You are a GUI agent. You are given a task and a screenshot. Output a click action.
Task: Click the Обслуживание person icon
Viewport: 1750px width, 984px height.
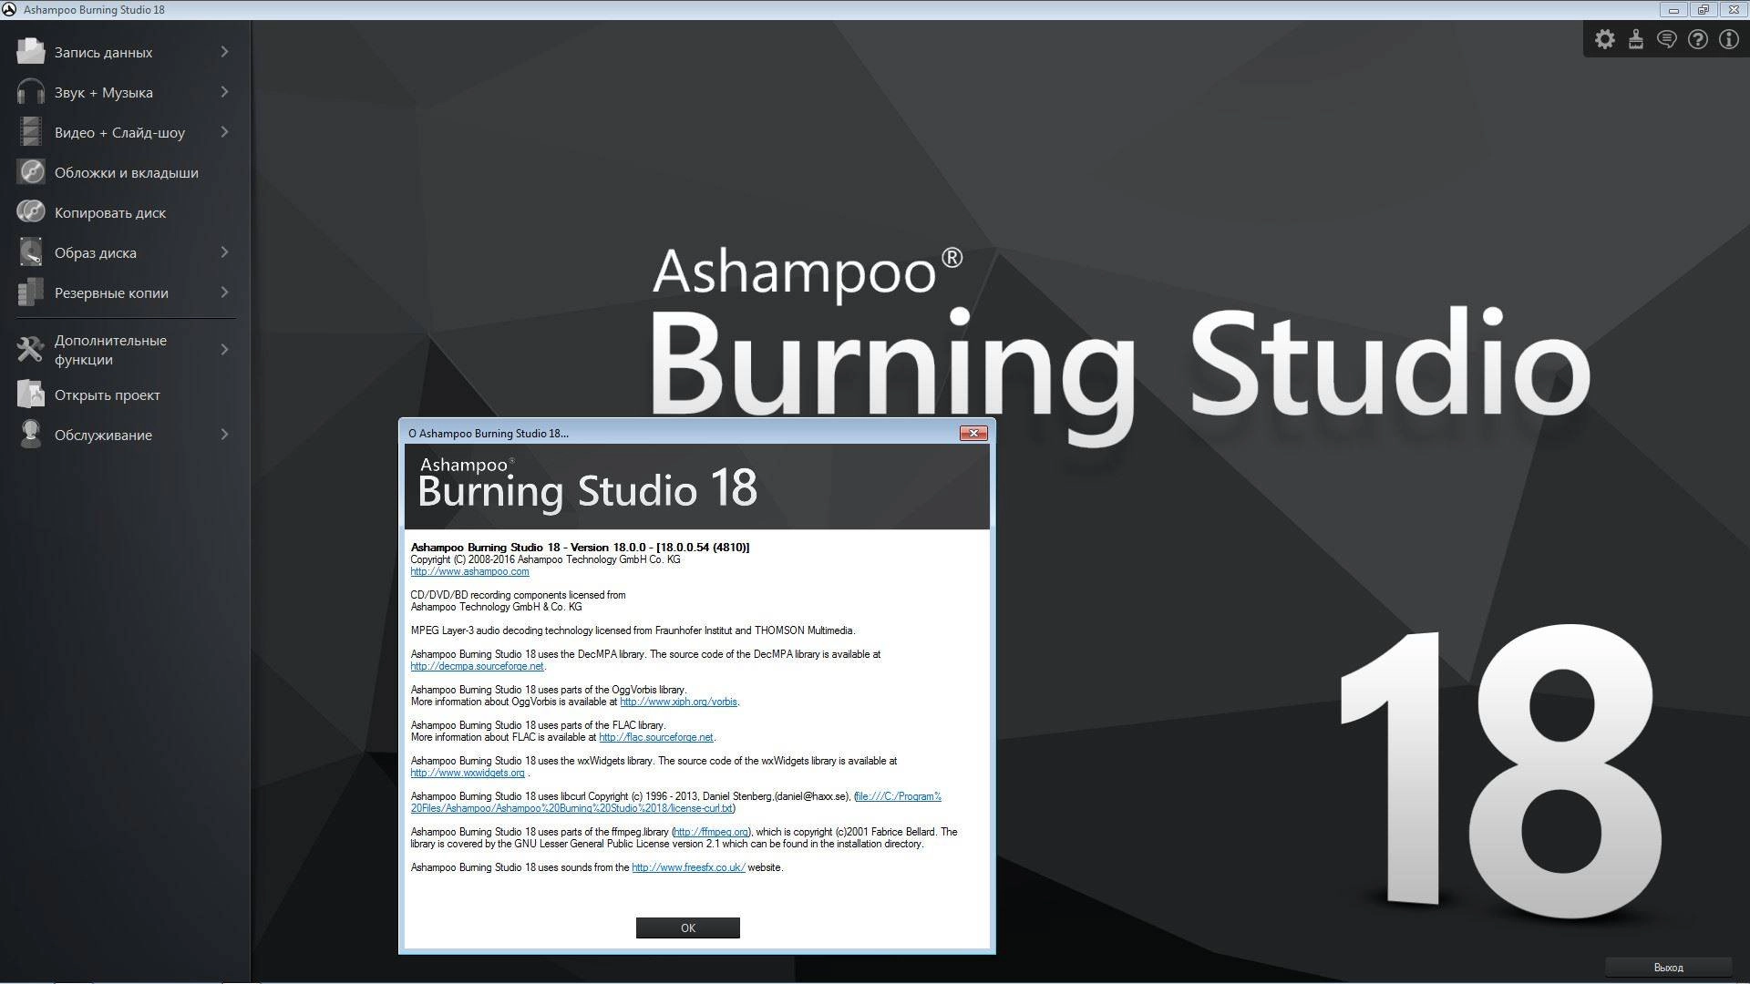30,434
